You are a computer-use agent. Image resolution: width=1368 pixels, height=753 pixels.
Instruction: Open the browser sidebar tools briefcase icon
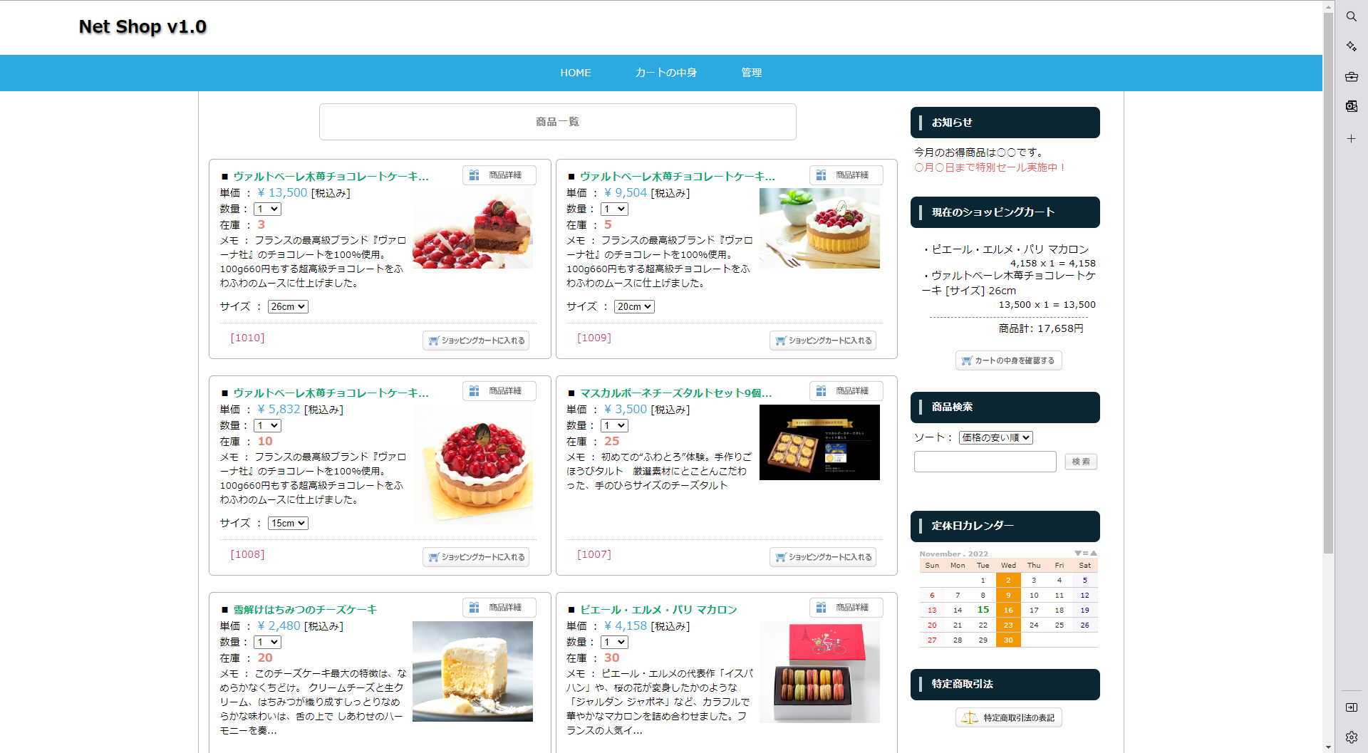point(1351,76)
